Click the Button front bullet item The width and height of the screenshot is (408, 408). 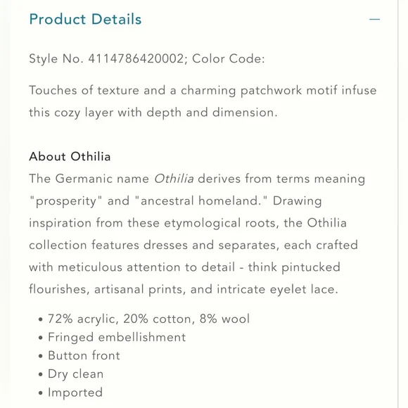(84, 355)
